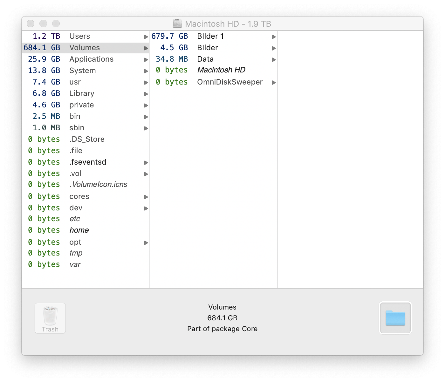Minimize the window using the middle title bar button

(x=43, y=24)
